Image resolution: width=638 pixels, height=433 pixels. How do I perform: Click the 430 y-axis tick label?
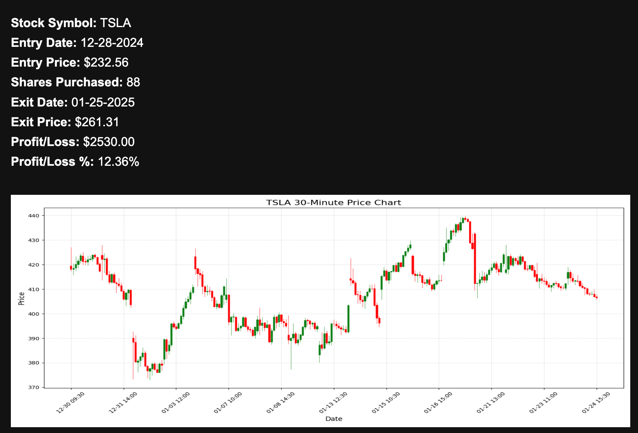click(34, 240)
